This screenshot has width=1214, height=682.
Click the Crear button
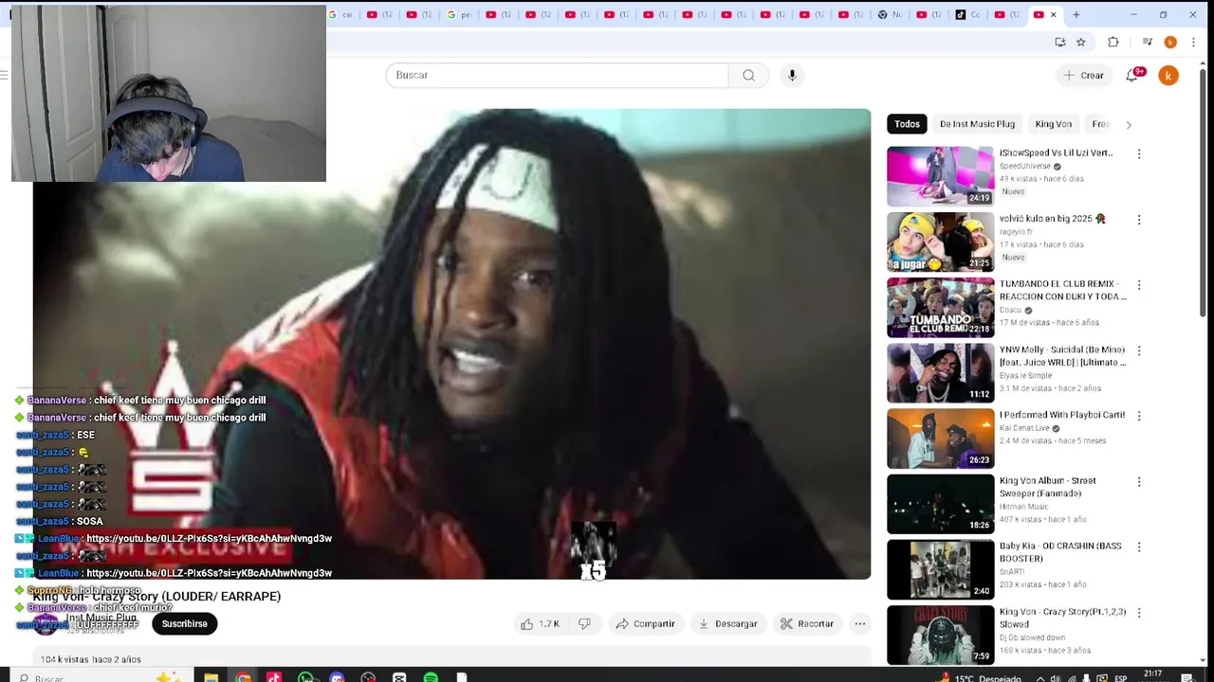tap(1083, 75)
